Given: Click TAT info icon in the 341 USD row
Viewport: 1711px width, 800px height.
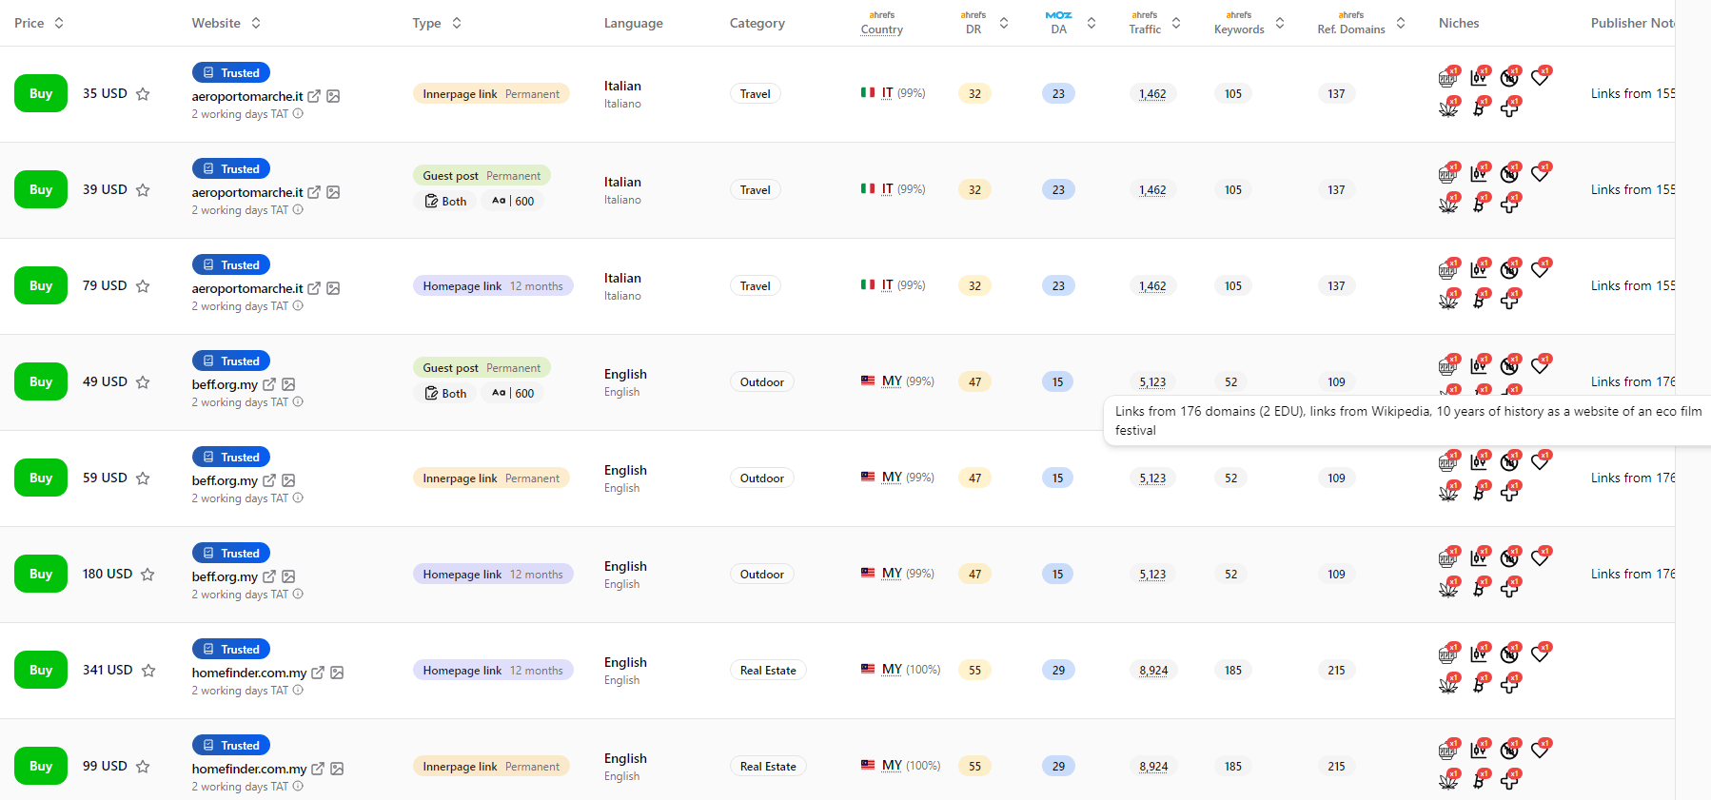Looking at the screenshot, I should [298, 690].
